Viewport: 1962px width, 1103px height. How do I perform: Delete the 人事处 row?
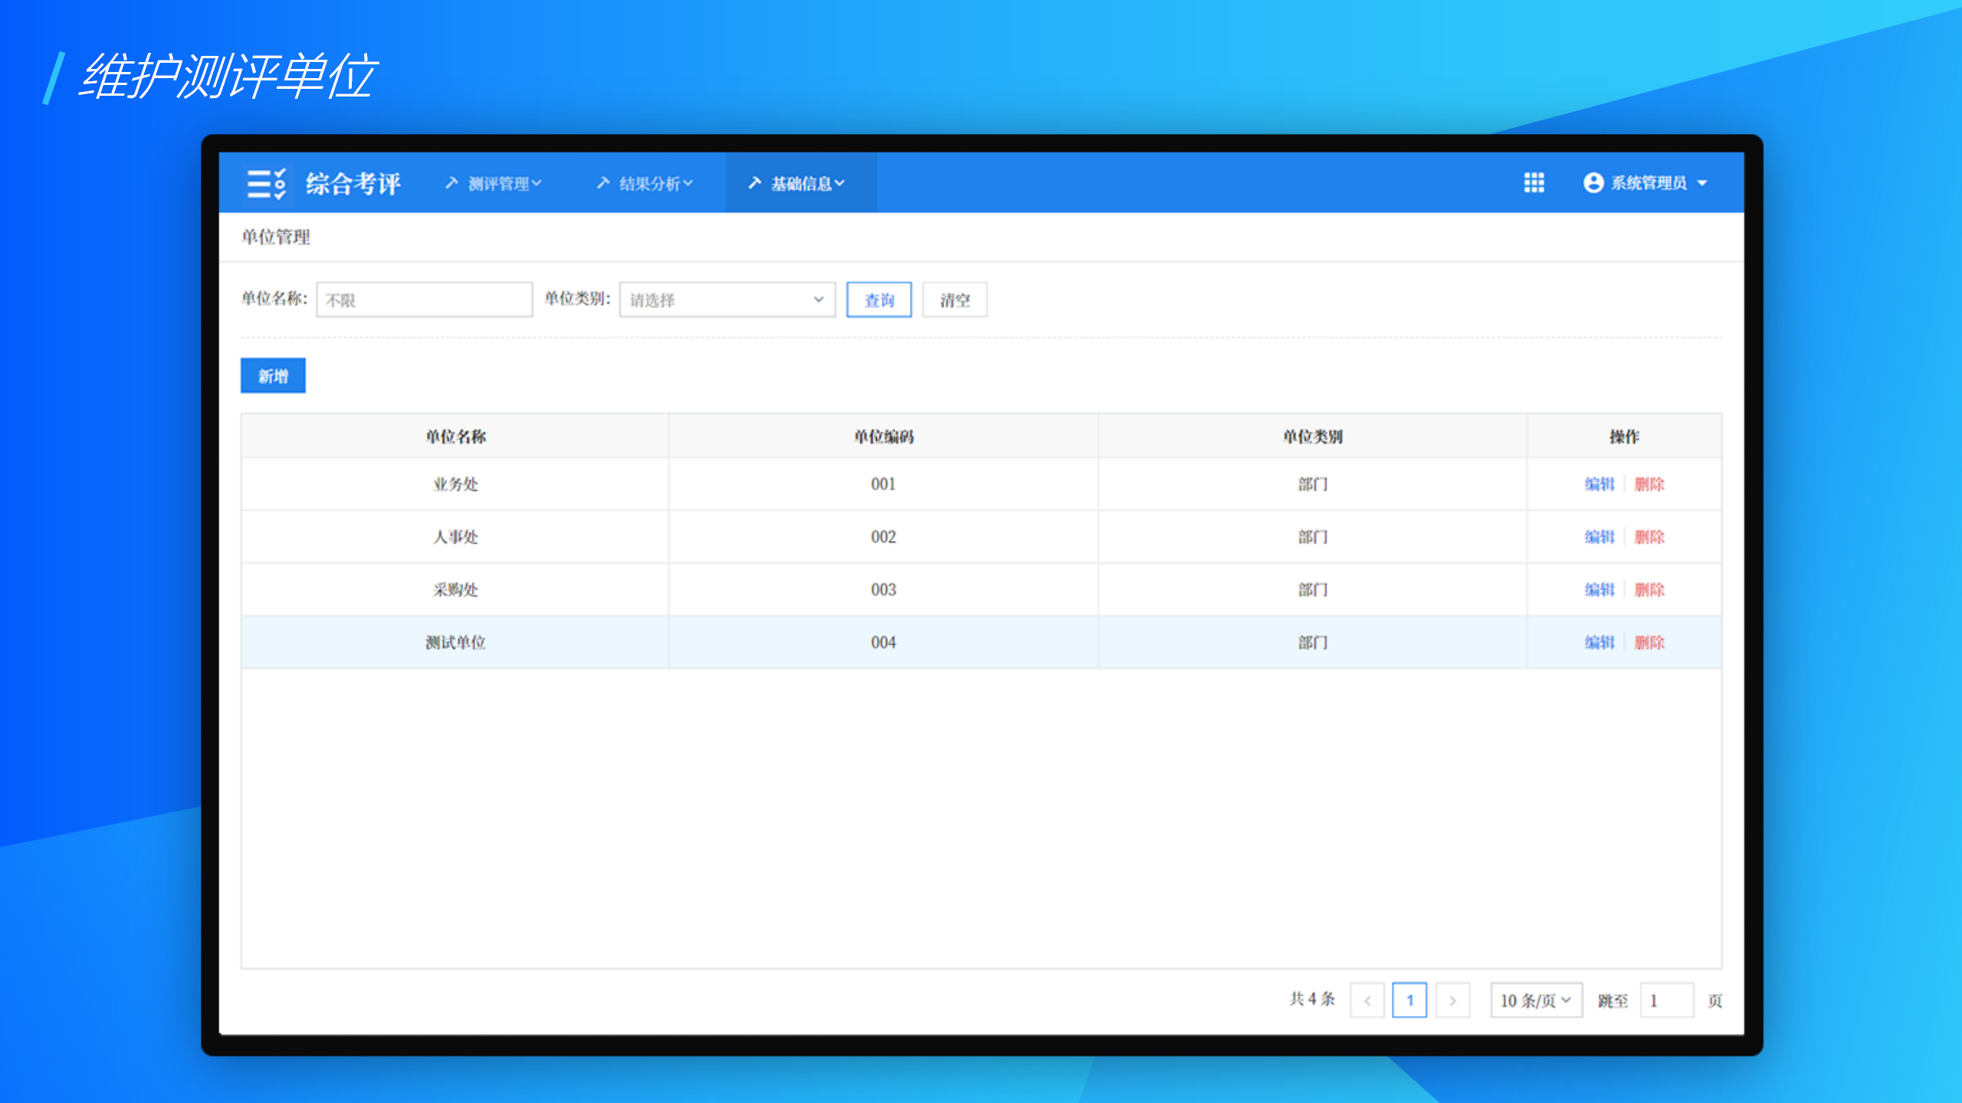pyautogui.click(x=1649, y=537)
